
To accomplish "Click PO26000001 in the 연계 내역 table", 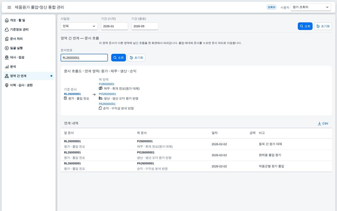I will 146,152.
